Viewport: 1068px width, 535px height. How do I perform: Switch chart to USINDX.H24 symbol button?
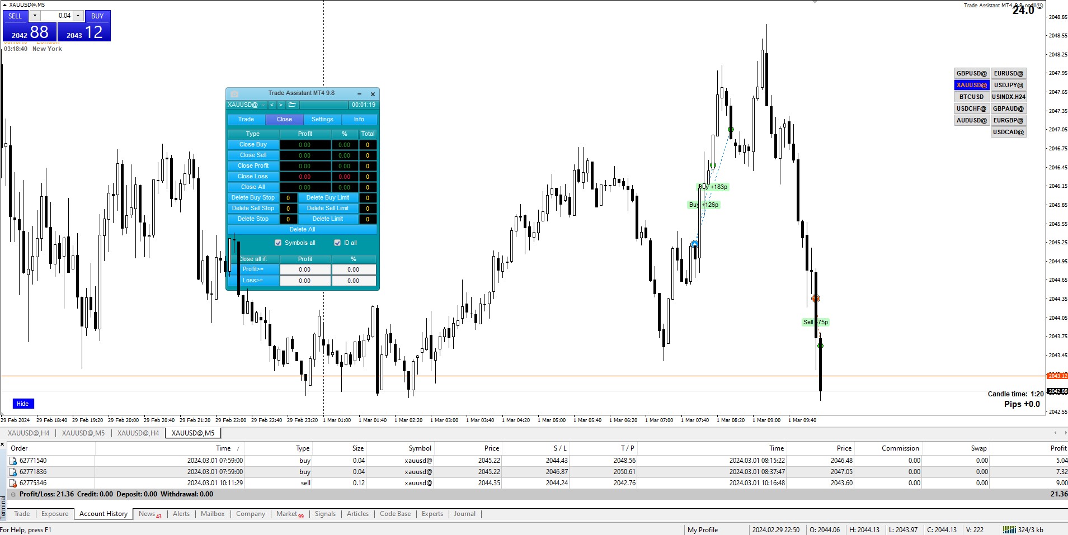click(1009, 97)
